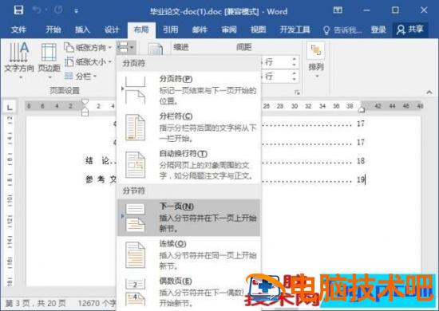Click lower 行 spacing spinner arrows
The image size is (439, 311).
(294, 76)
